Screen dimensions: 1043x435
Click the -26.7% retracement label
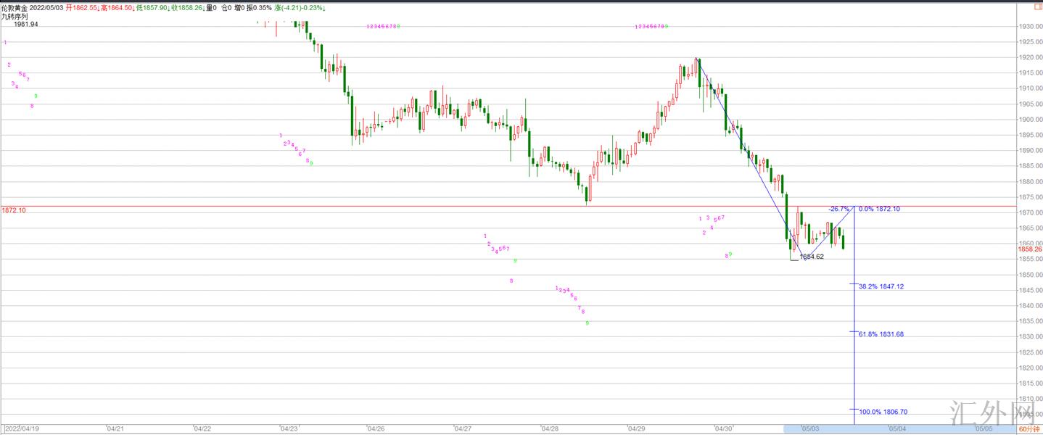[x=838, y=209]
